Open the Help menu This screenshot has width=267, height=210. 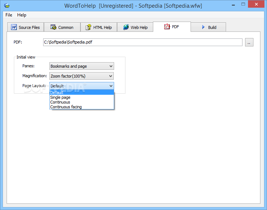coord(22,15)
